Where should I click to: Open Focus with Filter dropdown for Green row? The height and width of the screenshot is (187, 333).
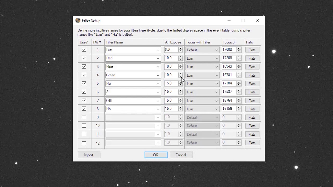[x=202, y=75]
